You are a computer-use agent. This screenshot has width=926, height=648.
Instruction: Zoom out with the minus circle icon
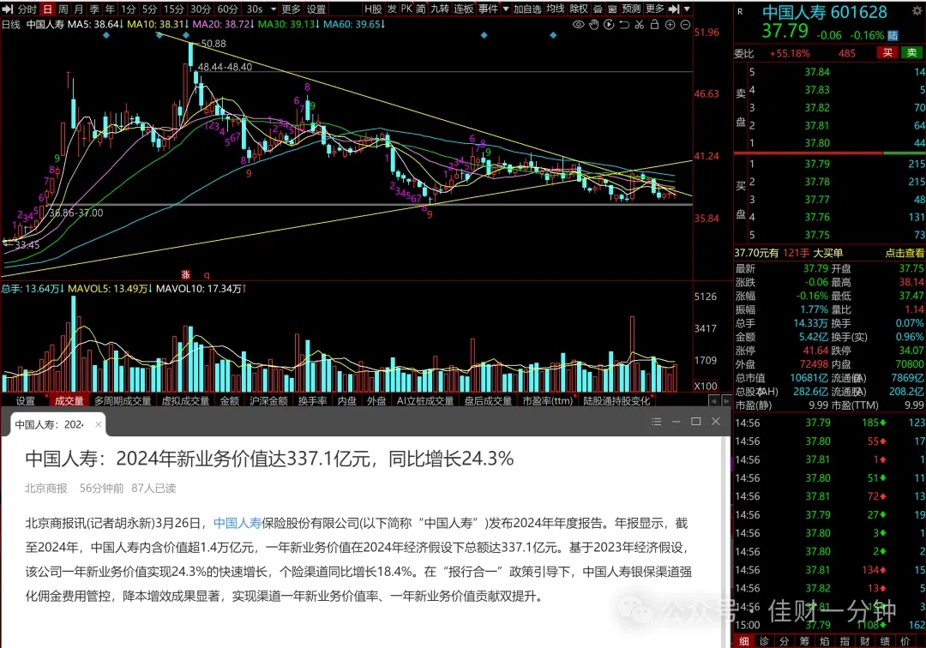685,25
